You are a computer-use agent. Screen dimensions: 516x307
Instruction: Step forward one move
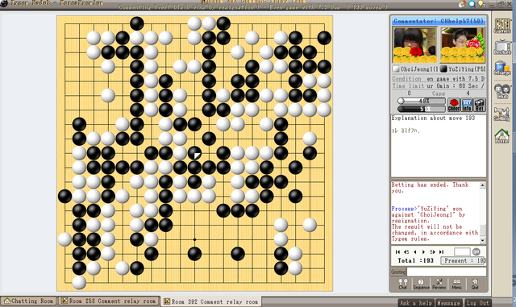pyautogui.click(x=423, y=251)
